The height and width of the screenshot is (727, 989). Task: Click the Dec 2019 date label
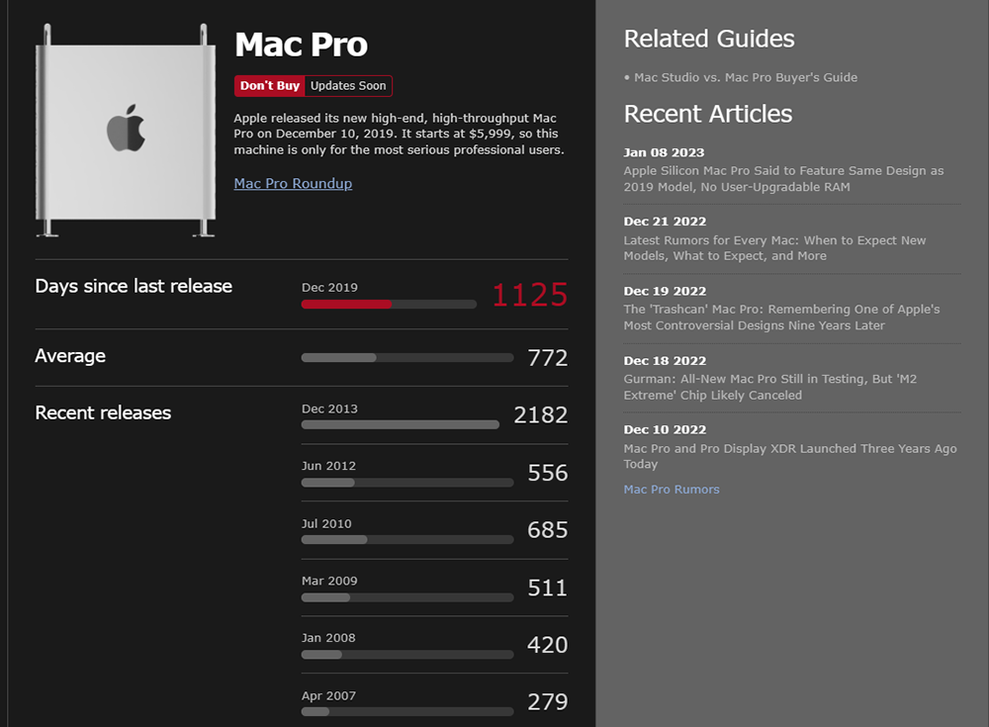click(329, 288)
